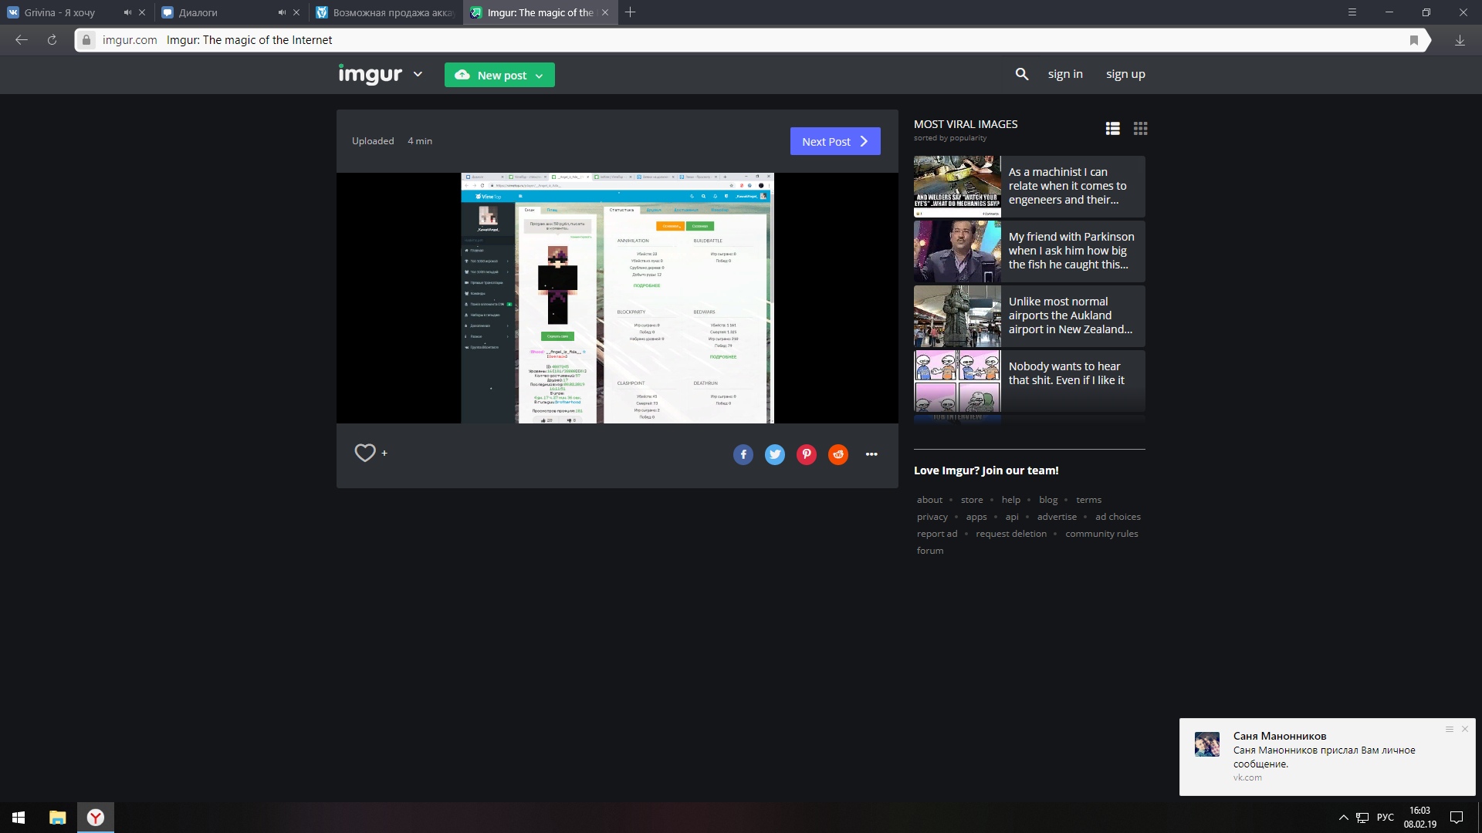Switch to Возможная продажа browser tab

click(x=386, y=12)
